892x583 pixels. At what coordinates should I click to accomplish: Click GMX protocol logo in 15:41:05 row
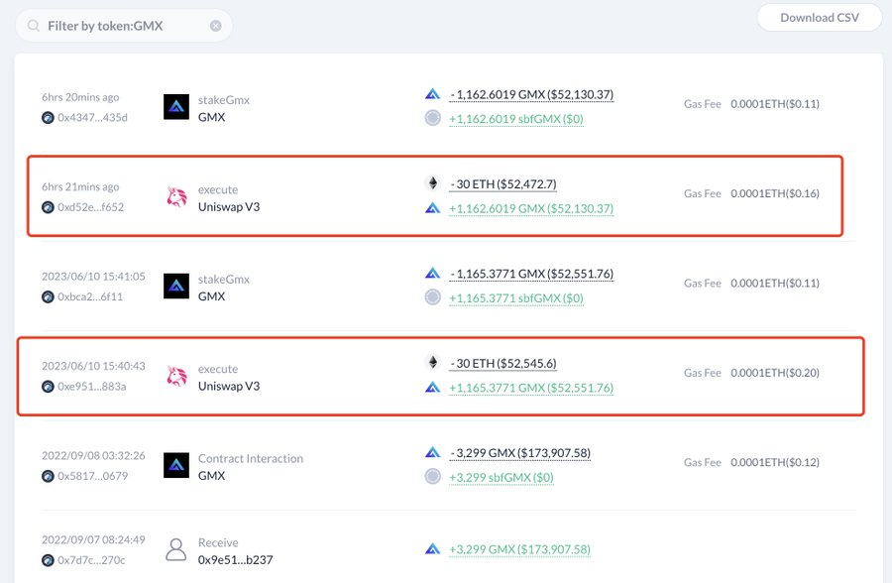[x=176, y=286]
